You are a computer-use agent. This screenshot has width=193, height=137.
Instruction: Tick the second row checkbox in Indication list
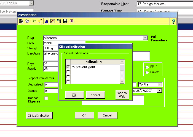(68, 72)
